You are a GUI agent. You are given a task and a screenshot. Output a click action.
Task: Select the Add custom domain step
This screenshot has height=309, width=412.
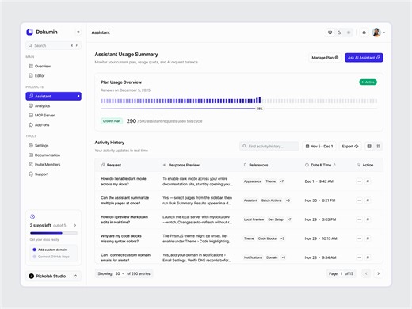click(x=50, y=250)
